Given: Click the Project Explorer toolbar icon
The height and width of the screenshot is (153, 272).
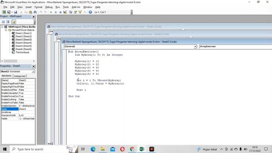Looking at the screenshot, I should [71, 12].
